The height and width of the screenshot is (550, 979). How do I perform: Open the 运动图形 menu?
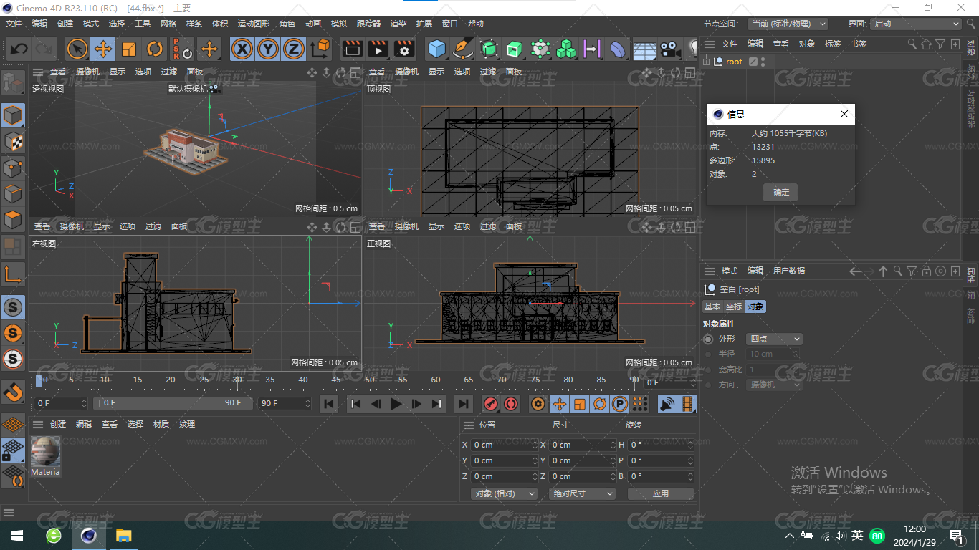pyautogui.click(x=254, y=24)
